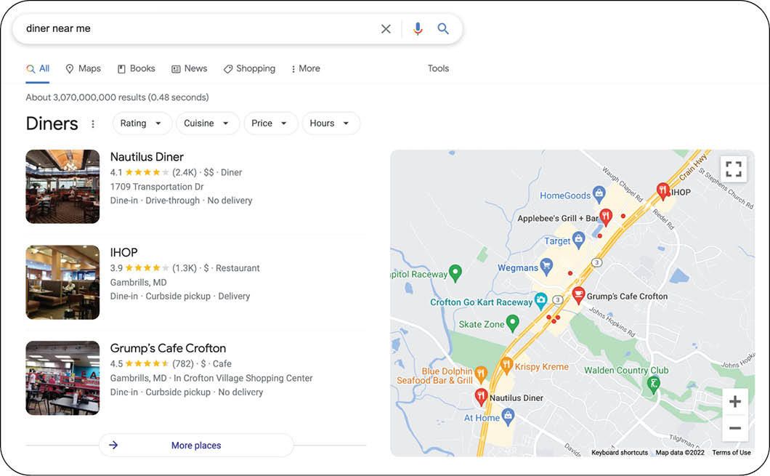
Task: Open the IHOP photo thumbnail
Action: (x=63, y=283)
